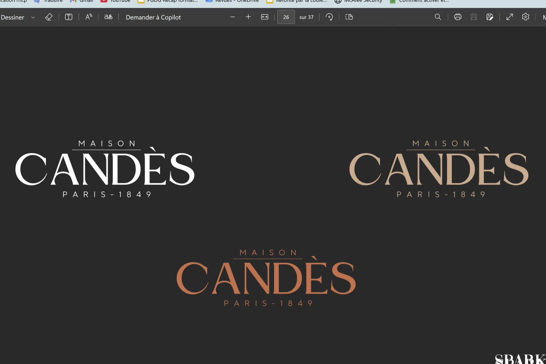This screenshot has width=546, height=364.
Task: Toggle the page view layout icon
Action: coord(349,17)
